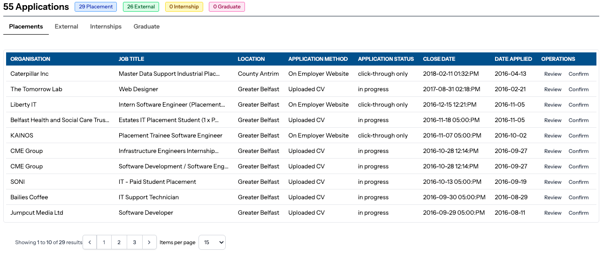The height and width of the screenshot is (254, 603).
Task: Go to page 2 of results
Action: coord(119,242)
